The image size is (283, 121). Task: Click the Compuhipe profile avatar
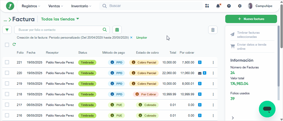250,6
